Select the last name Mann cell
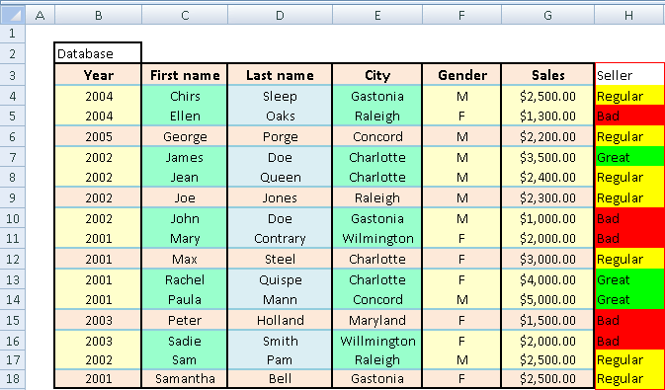665x390 pixels. click(x=280, y=300)
